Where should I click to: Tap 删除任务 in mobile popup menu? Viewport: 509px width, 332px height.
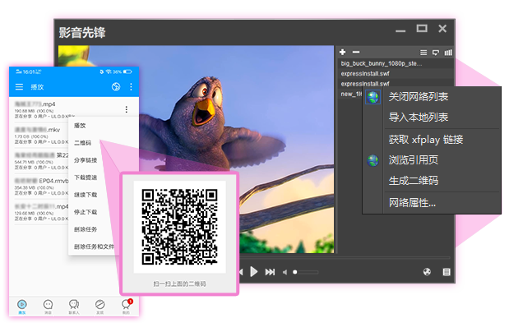coord(86,229)
